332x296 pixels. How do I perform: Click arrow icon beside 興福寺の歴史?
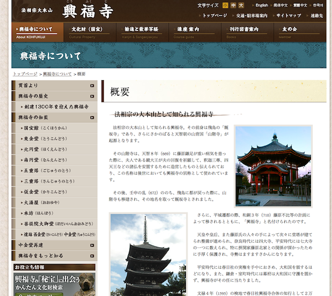(x=92, y=96)
